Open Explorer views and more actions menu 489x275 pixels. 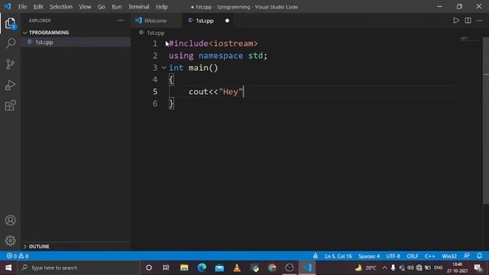(x=121, y=21)
